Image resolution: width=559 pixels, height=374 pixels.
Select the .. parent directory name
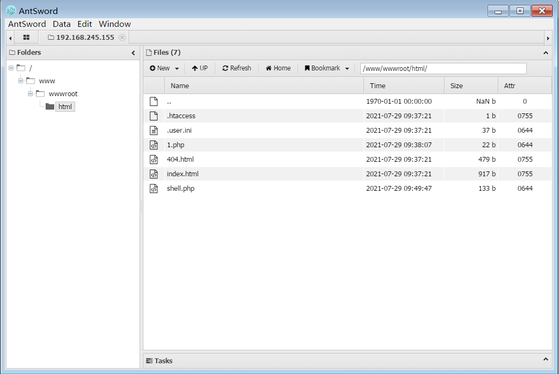(x=169, y=102)
